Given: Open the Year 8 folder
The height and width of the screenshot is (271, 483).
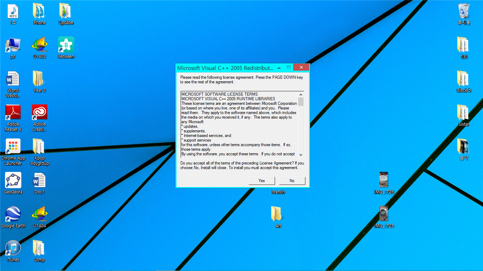Looking at the screenshot, I should 39,79.
